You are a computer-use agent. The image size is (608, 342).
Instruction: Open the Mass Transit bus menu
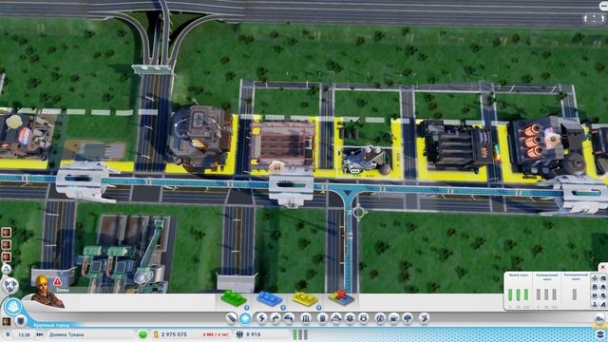[394, 319]
